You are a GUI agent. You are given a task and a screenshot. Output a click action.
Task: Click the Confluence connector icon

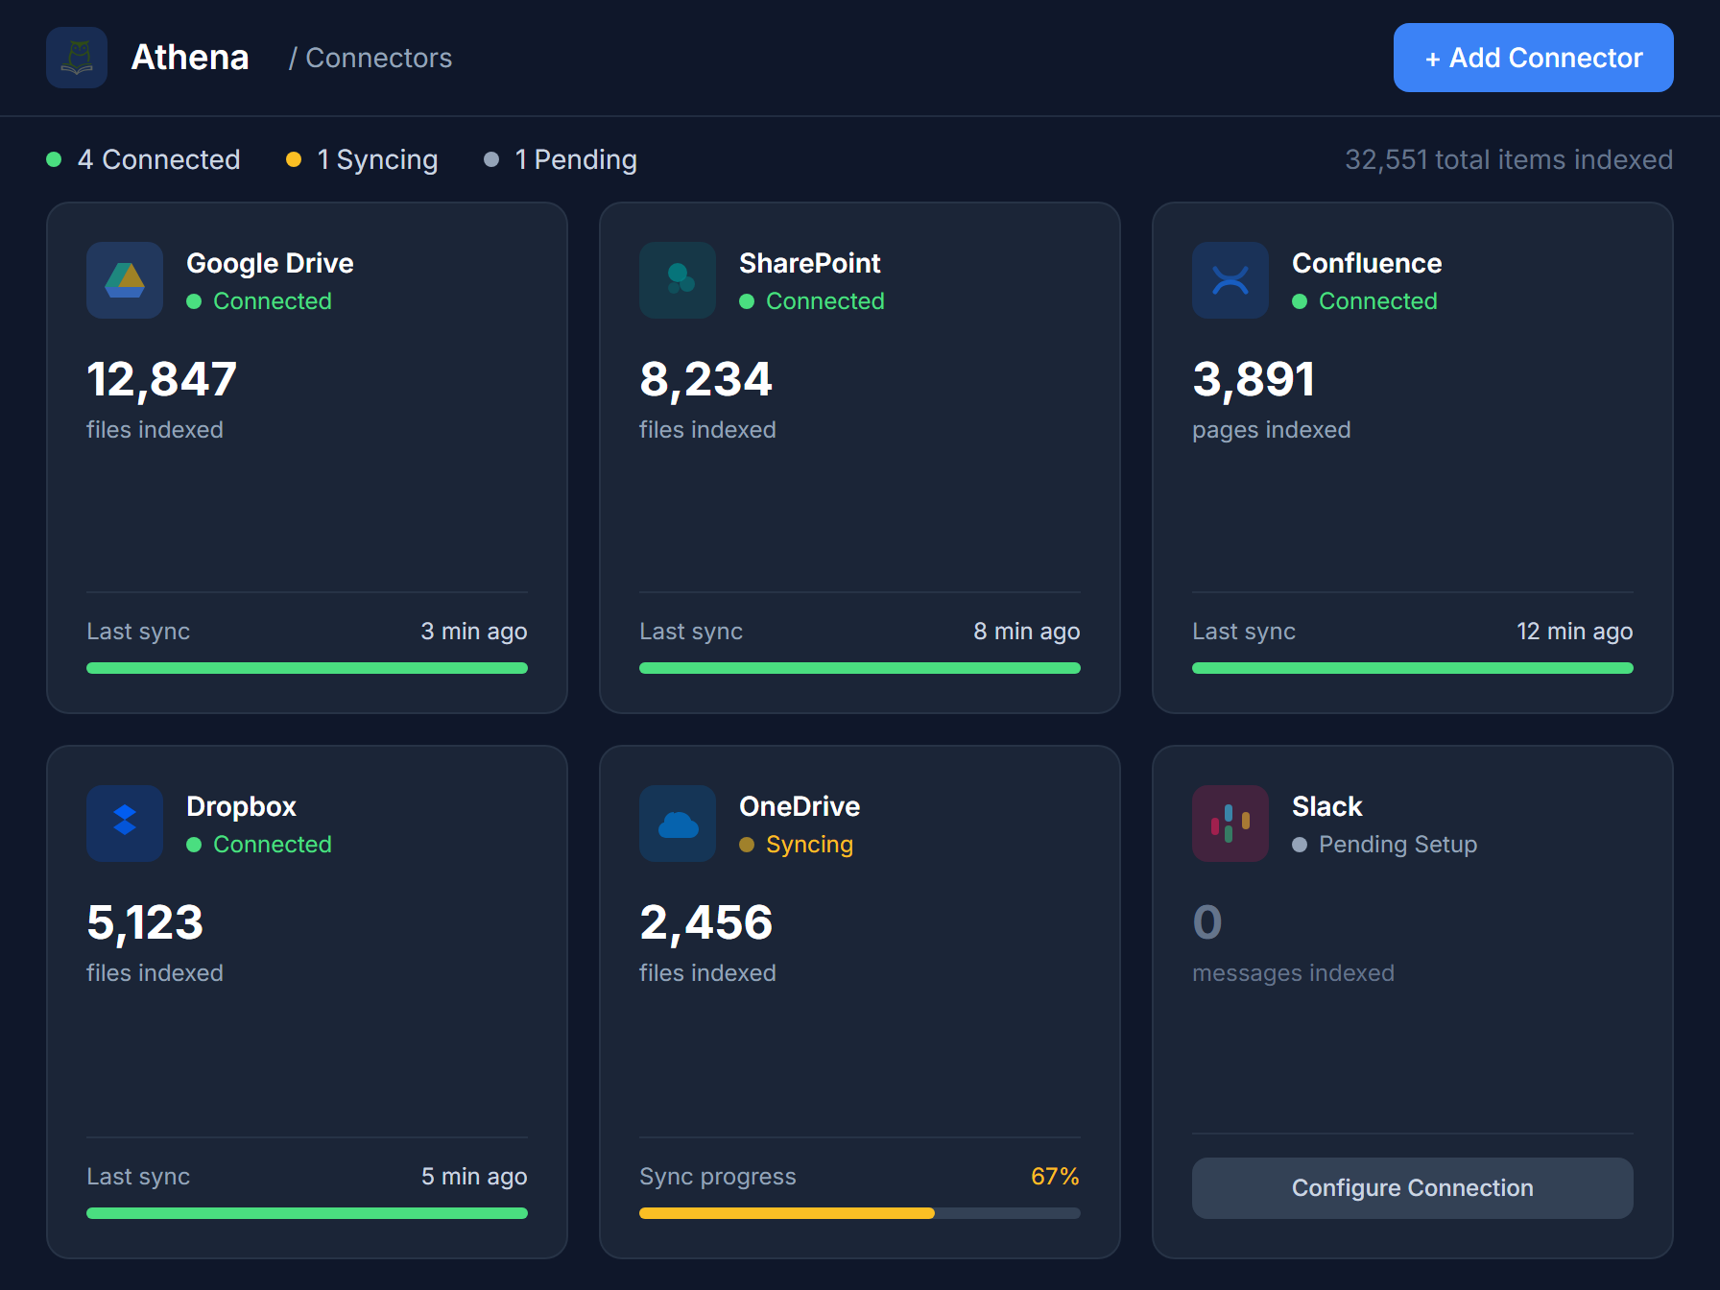coord(1230,280)
